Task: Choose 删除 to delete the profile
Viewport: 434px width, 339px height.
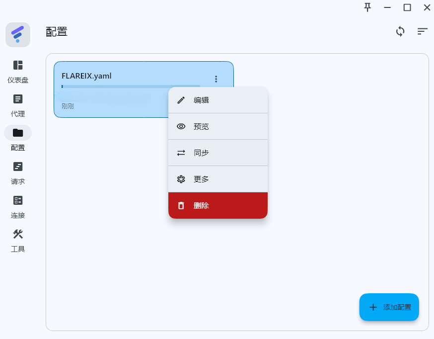Action: [218, 205]
